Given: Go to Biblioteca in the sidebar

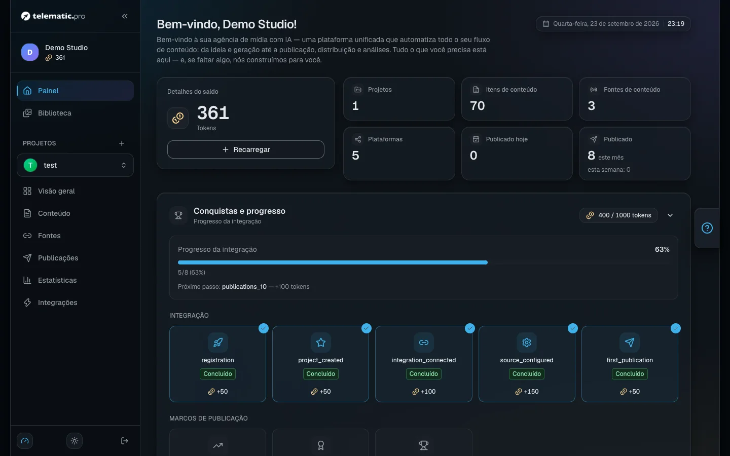Looking at the screenshot, I should [75, 113].
